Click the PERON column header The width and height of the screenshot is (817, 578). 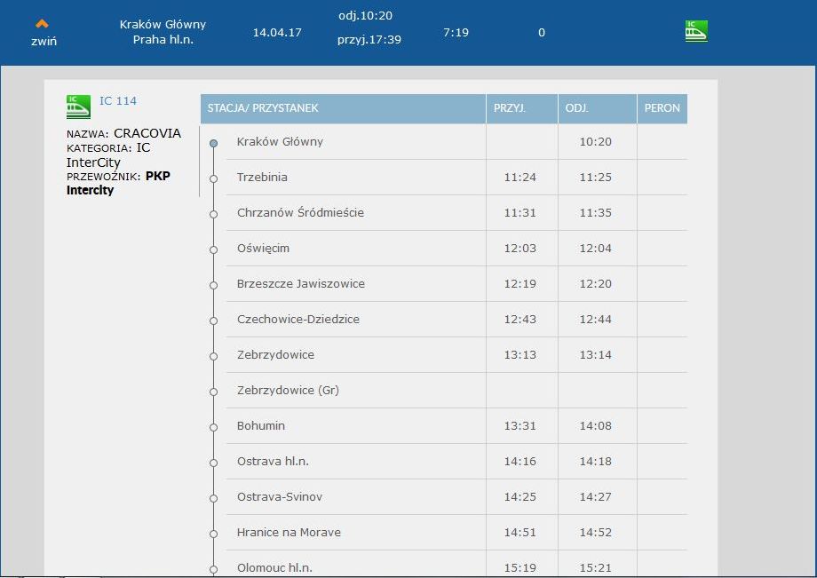click(x=662, y=107)
